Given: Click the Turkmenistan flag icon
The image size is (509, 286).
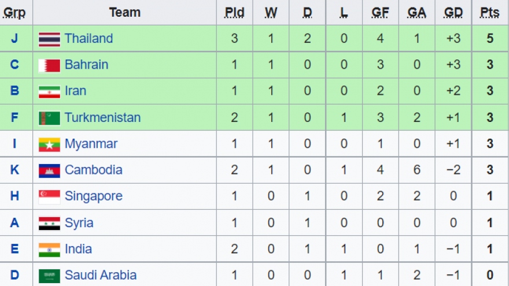Looking at the screenshot, I should tap(49, 118).
